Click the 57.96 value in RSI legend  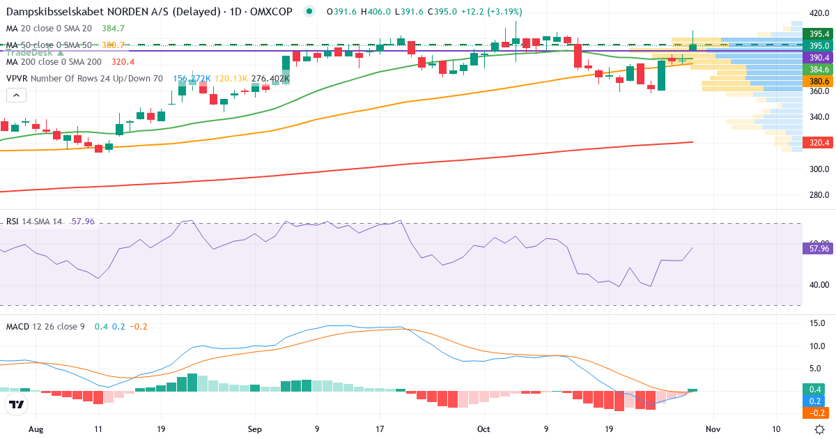point(83,222)
